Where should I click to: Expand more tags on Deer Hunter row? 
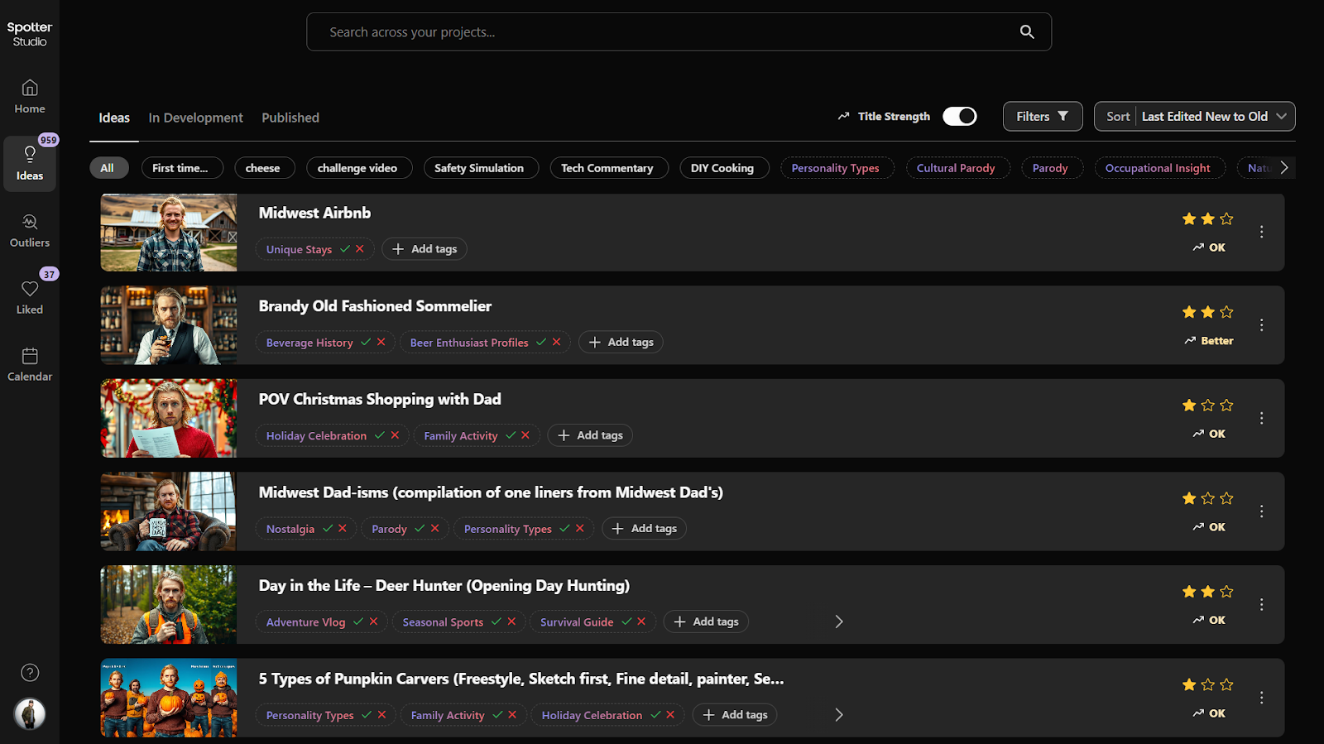pyautogui.click(x=839, y=622)
